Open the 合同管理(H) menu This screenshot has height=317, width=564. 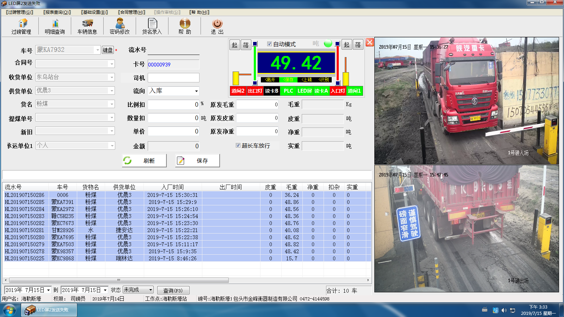click(131, 12)
